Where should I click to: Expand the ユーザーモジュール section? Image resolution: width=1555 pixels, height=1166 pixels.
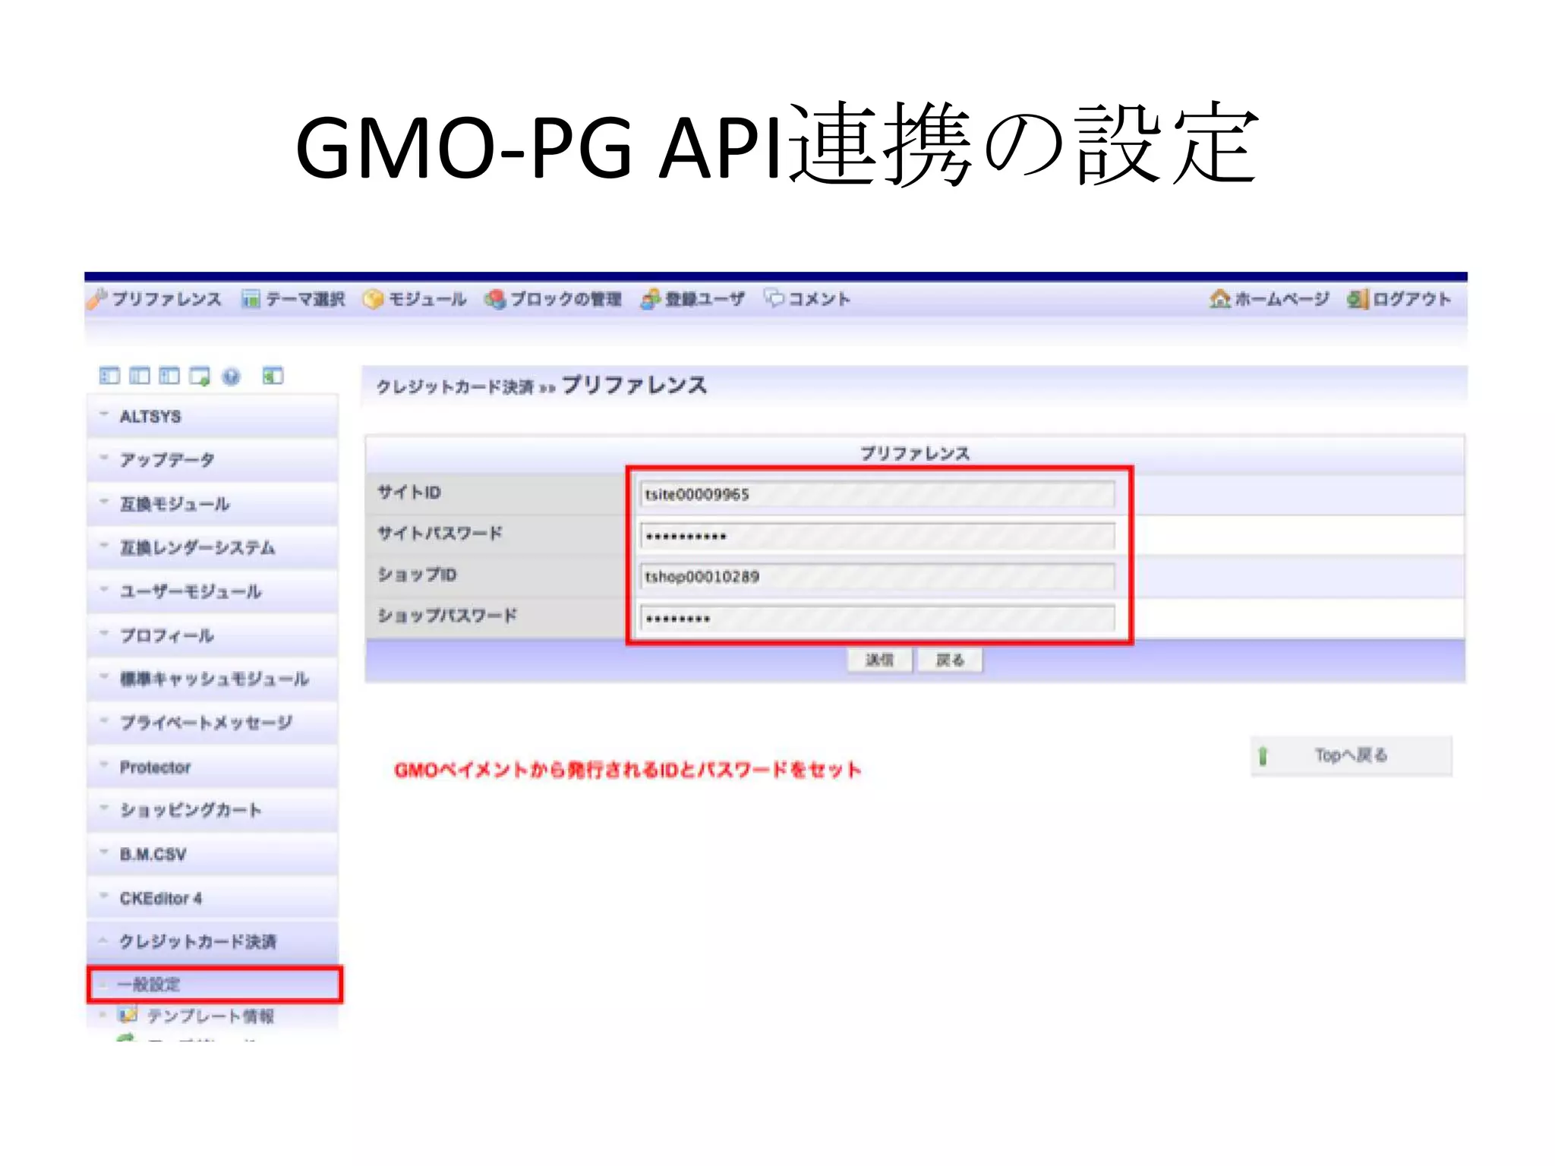pos(213,591)
